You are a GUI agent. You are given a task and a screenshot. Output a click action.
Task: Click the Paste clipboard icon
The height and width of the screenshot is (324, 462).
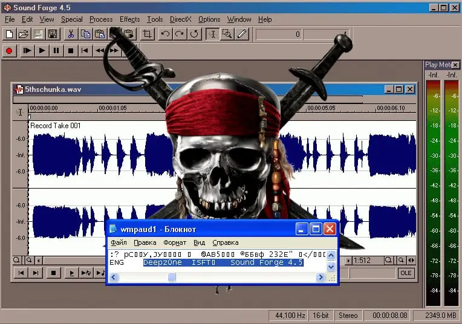click(100, 34)
